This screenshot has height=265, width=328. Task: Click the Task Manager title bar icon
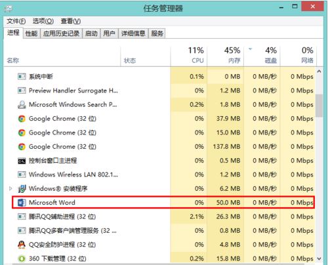[x=8, y=9]
